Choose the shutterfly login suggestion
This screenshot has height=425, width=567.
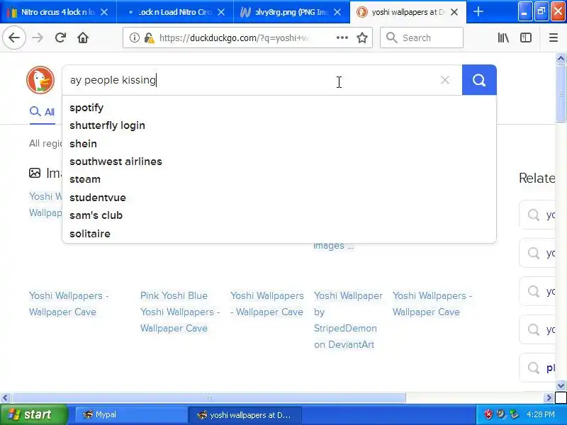click(279, 125)
